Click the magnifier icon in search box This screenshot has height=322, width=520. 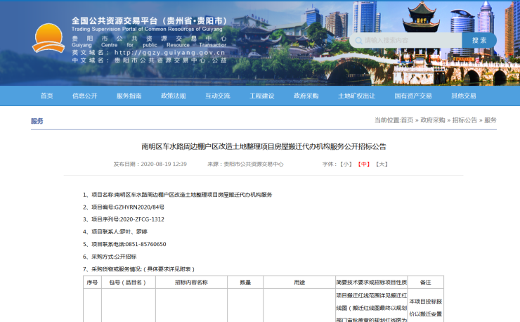coord(358,41)
